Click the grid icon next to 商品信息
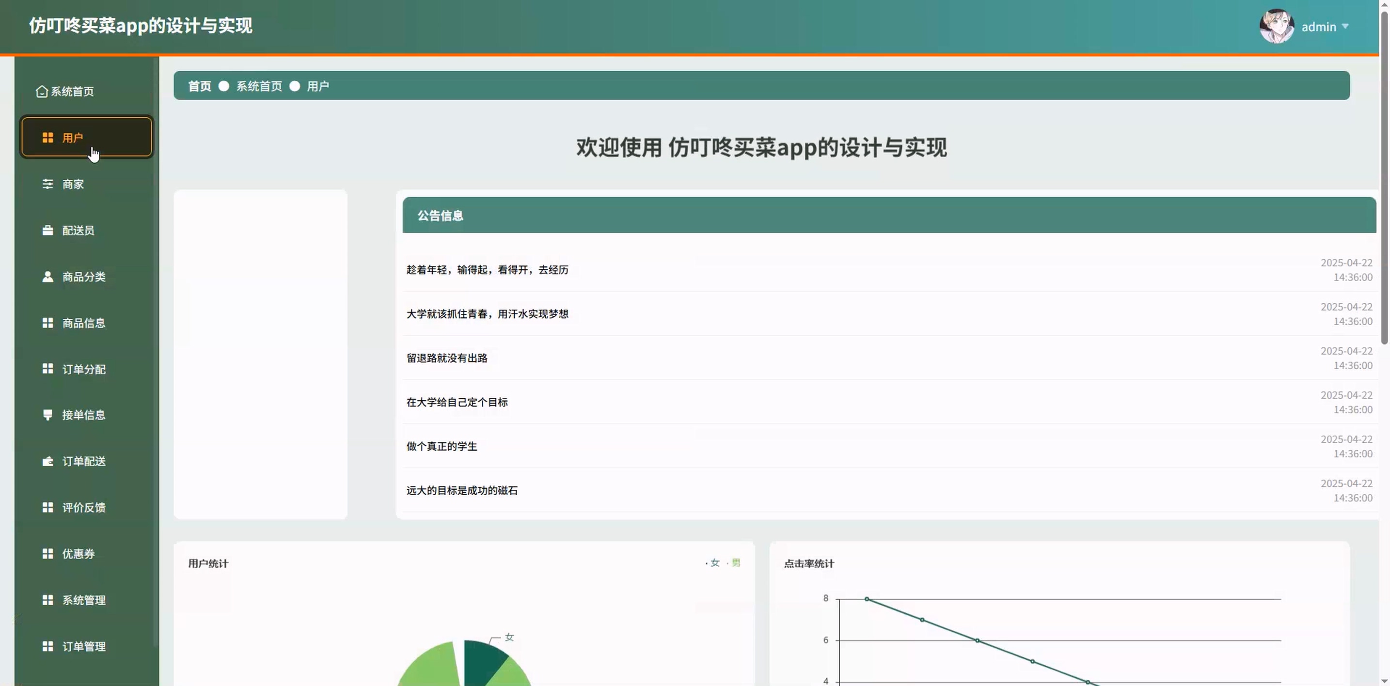 point(47,323)
